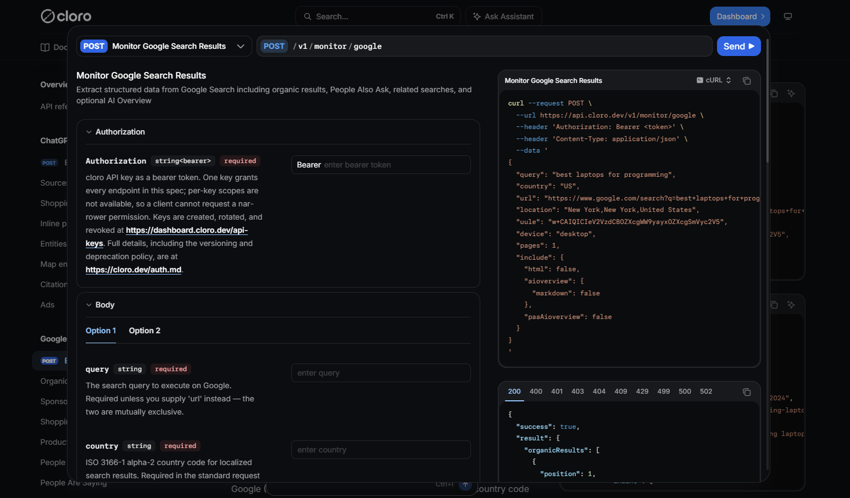Show the 401 response tab
This screenshot has width=850, height=498.
(x=557, y=391)
